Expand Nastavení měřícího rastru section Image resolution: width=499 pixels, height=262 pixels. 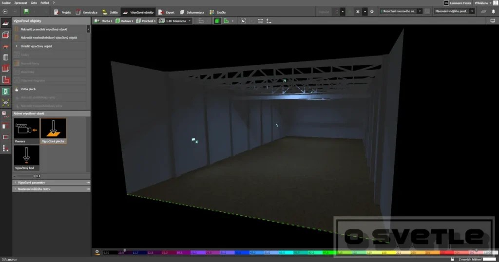pyautogui.click(x=51, y=189)
